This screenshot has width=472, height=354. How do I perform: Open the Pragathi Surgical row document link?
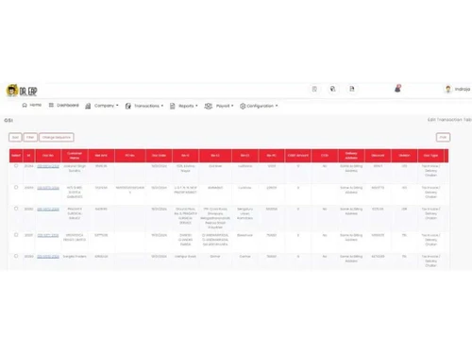(x=48, y=210)
